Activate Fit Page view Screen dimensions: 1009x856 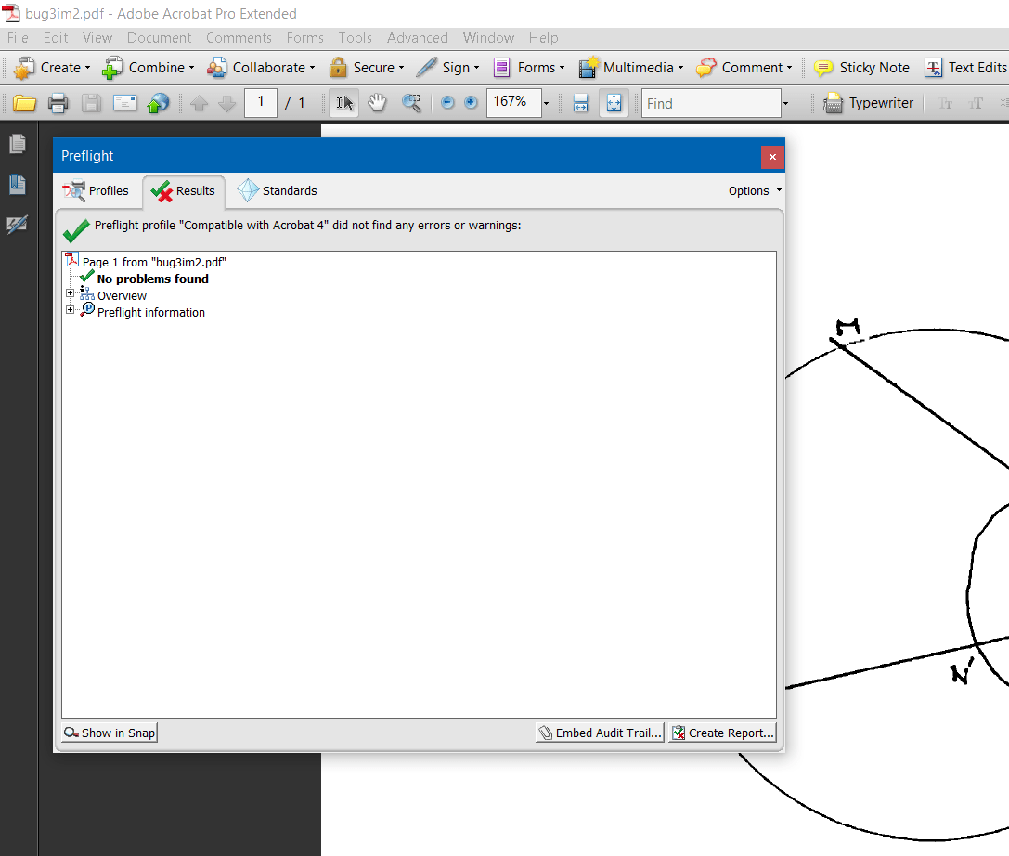(614, 102)
